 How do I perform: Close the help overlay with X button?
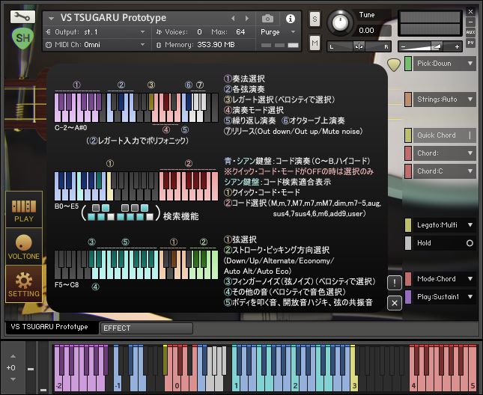[x=395, y=303]
